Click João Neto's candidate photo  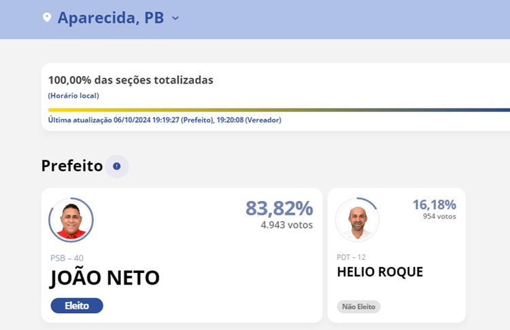(71, 220)
